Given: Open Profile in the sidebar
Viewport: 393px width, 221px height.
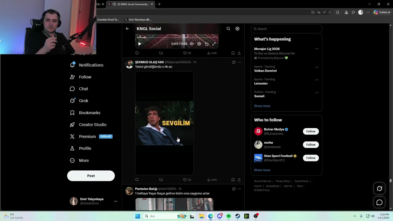Looking at the screenshot, I should [x=81, y=149].
